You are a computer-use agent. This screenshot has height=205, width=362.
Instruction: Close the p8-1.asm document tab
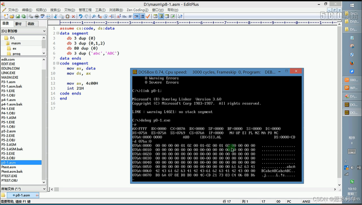click(x=37, y=195)
